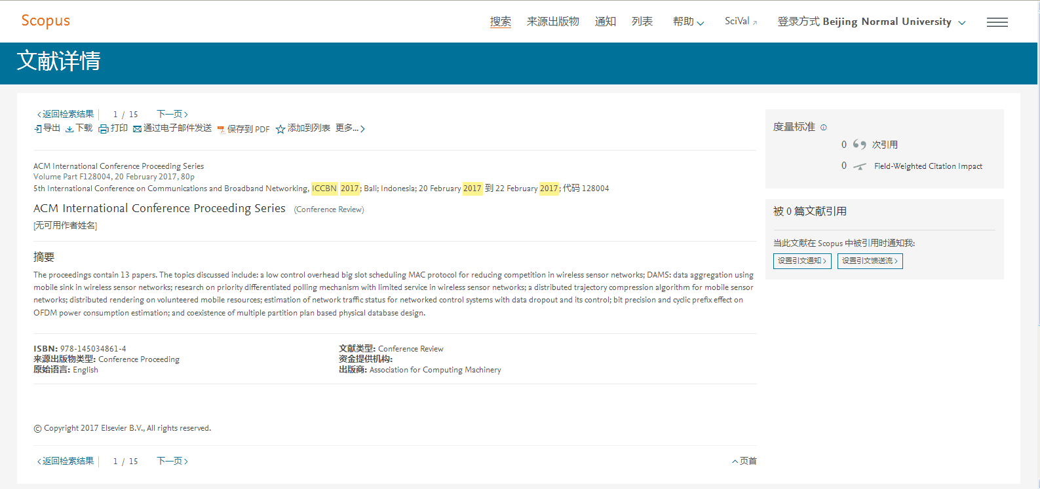Click the publisher Association for Computing Machinery
The width and height of the screenshot is (1040, 489).
[435, 370]
